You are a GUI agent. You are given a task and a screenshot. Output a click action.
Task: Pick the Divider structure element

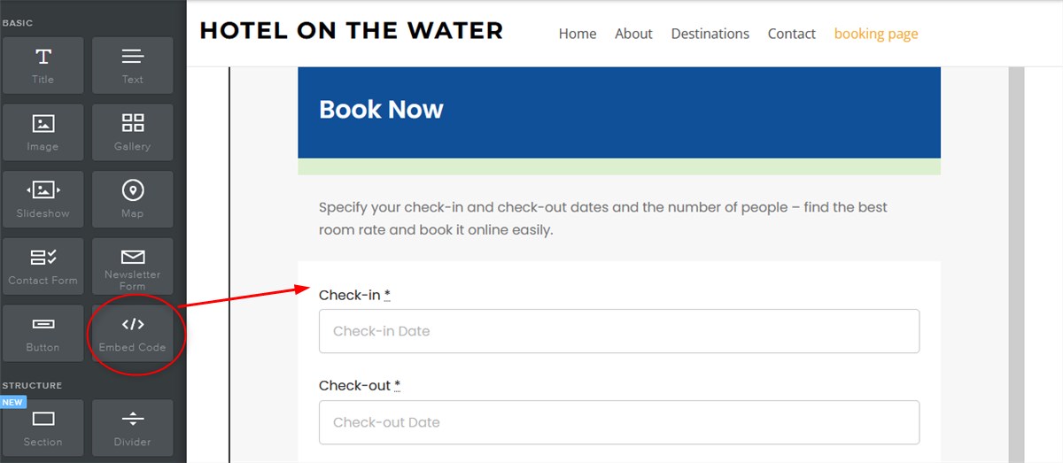pyautogui.click(x=132, y=427)
